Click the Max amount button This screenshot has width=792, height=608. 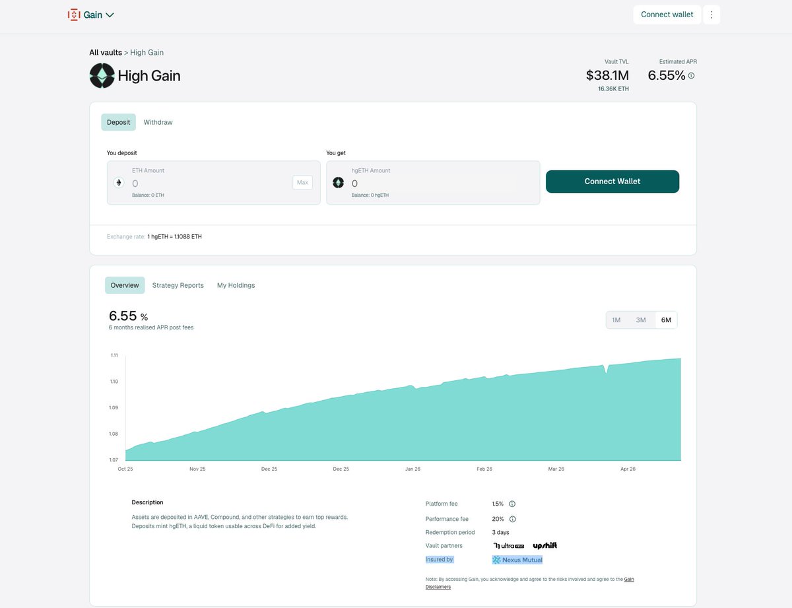coord(302,183)
